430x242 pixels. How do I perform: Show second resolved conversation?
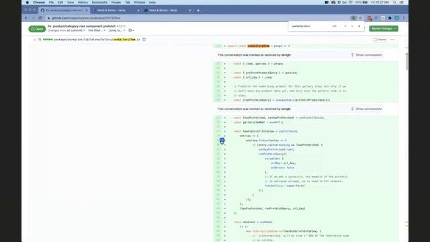pos(367,109)
